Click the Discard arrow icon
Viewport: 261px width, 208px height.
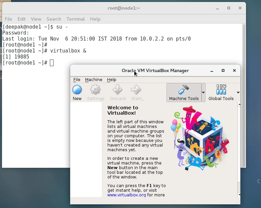click(x=117, y=90)
